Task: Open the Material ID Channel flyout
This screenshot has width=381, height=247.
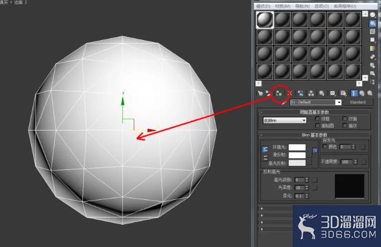Action: tap(333, 93)
